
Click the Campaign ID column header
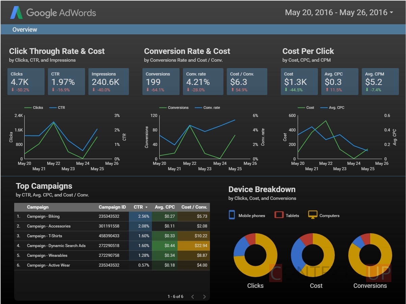coord(112,207)
